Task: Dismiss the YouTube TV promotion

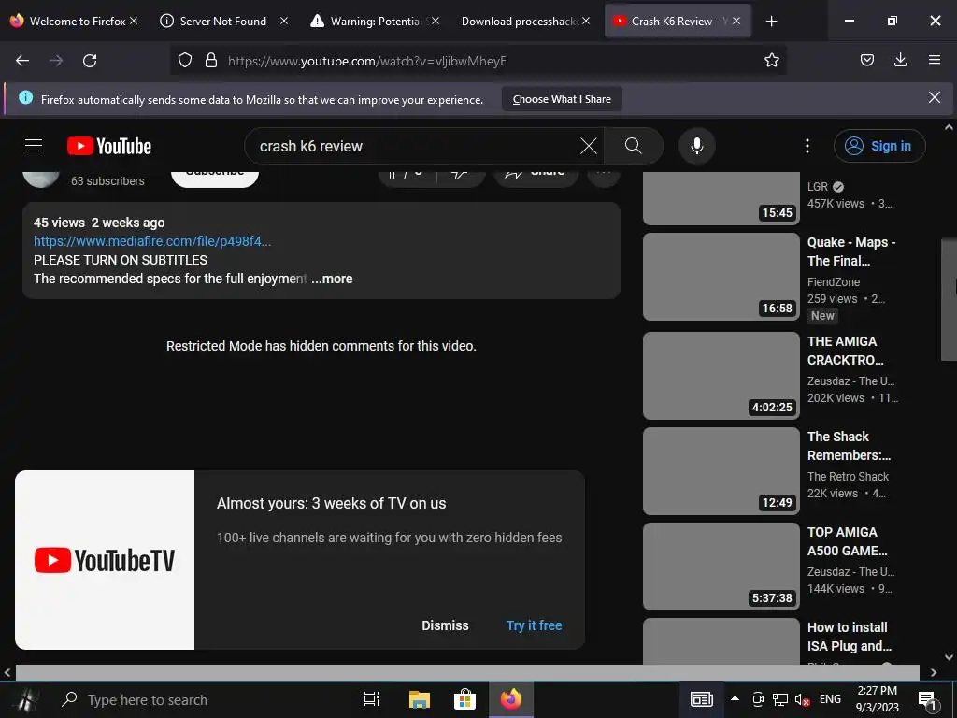Action: click(x=445, y=625)
